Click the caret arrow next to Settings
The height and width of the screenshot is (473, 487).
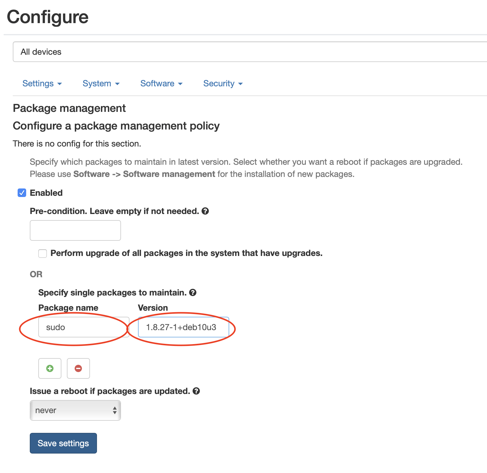click(60, 84)
